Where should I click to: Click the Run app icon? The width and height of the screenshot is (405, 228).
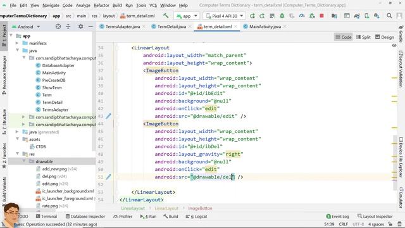(252, 16)
